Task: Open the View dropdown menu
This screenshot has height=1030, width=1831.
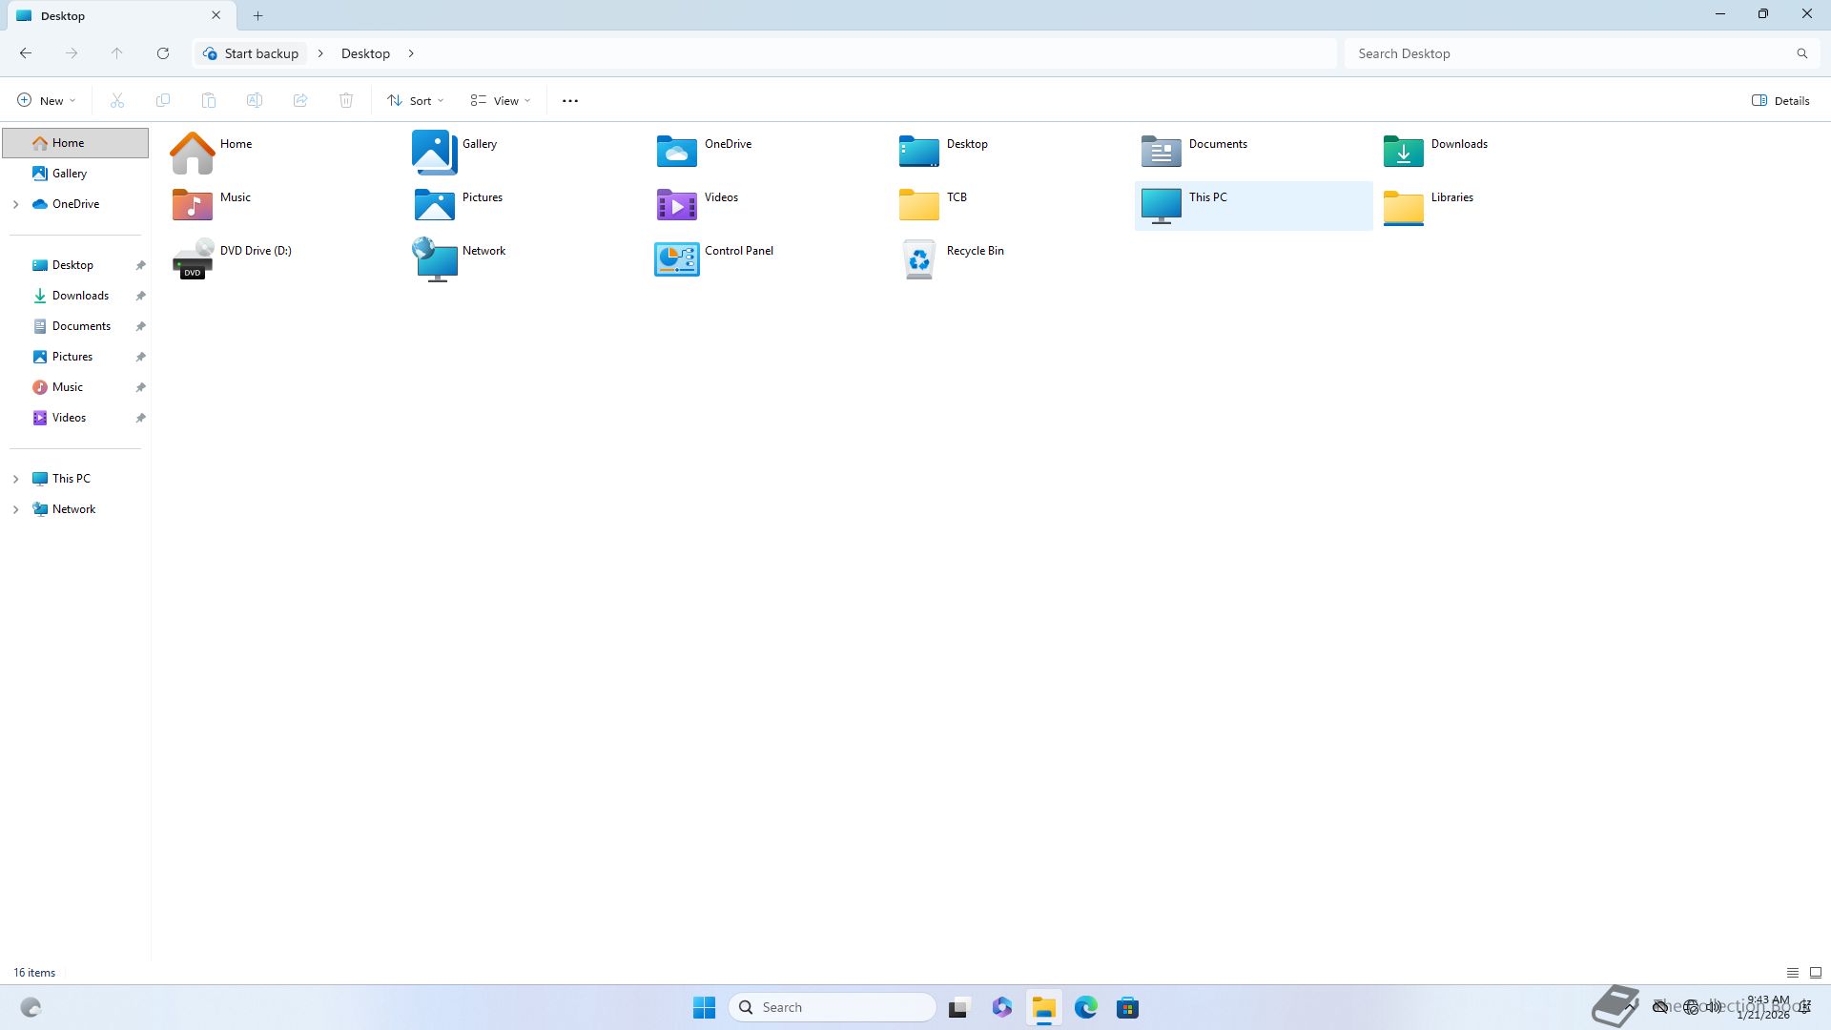Action: (501, 100)
